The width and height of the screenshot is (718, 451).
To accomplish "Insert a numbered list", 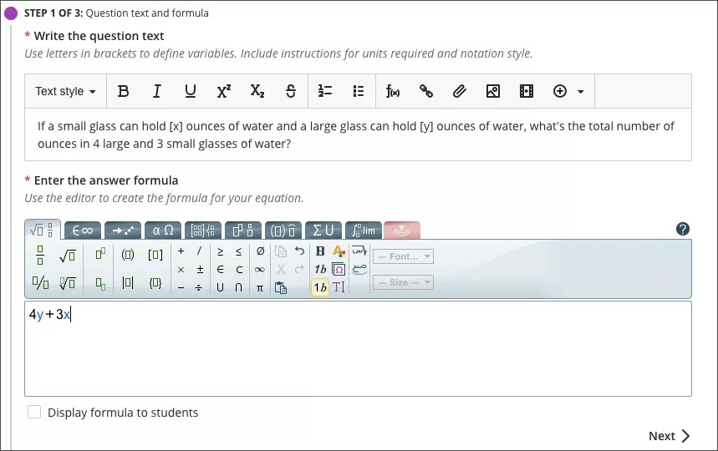I will click(x=325, y=92).
